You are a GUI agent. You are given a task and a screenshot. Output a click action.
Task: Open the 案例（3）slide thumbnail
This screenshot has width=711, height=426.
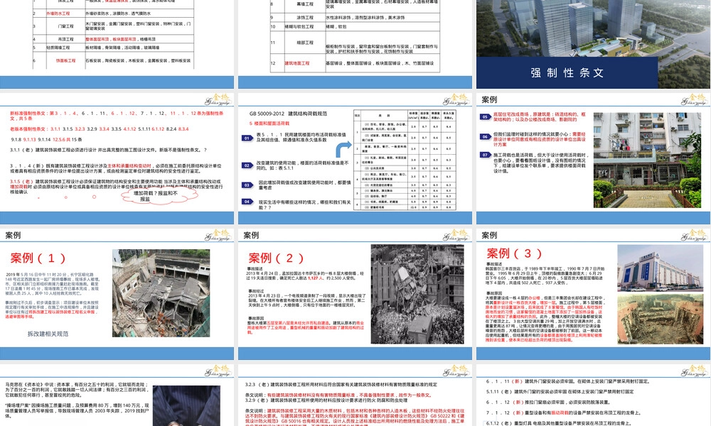[593, 294]
